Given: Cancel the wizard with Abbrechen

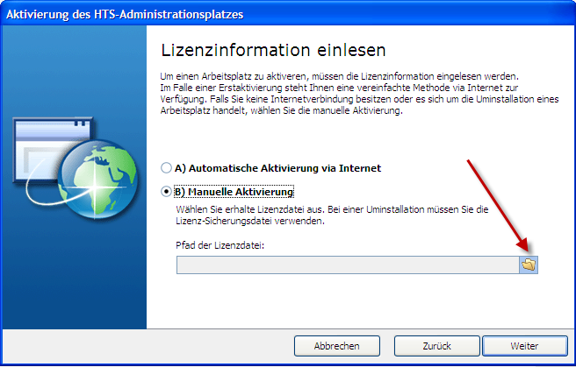Looking at the screenshot, I should point(337,346).
